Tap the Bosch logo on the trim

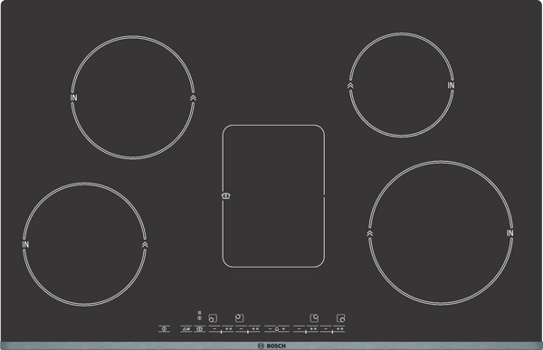pyautogui.click(x=271, y=345)
